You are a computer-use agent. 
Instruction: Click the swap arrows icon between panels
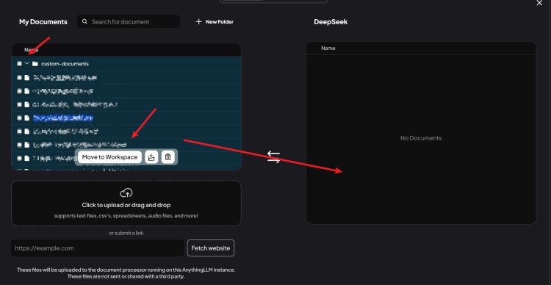(273, 156)
